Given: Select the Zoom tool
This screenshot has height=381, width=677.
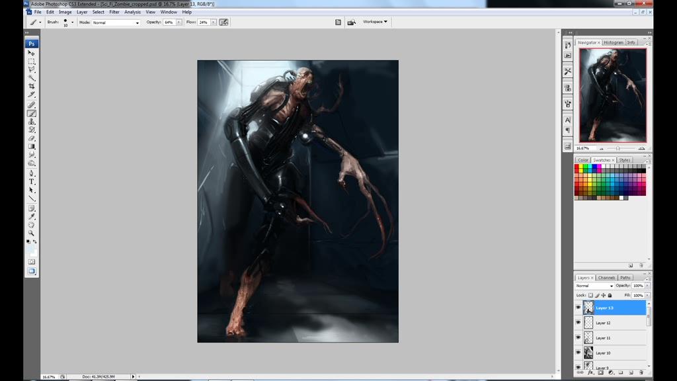Looking at the screenshot, I should [31, 233].
